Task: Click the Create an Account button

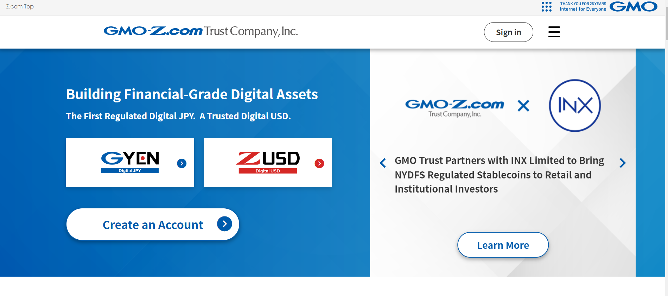Action: 153,225
